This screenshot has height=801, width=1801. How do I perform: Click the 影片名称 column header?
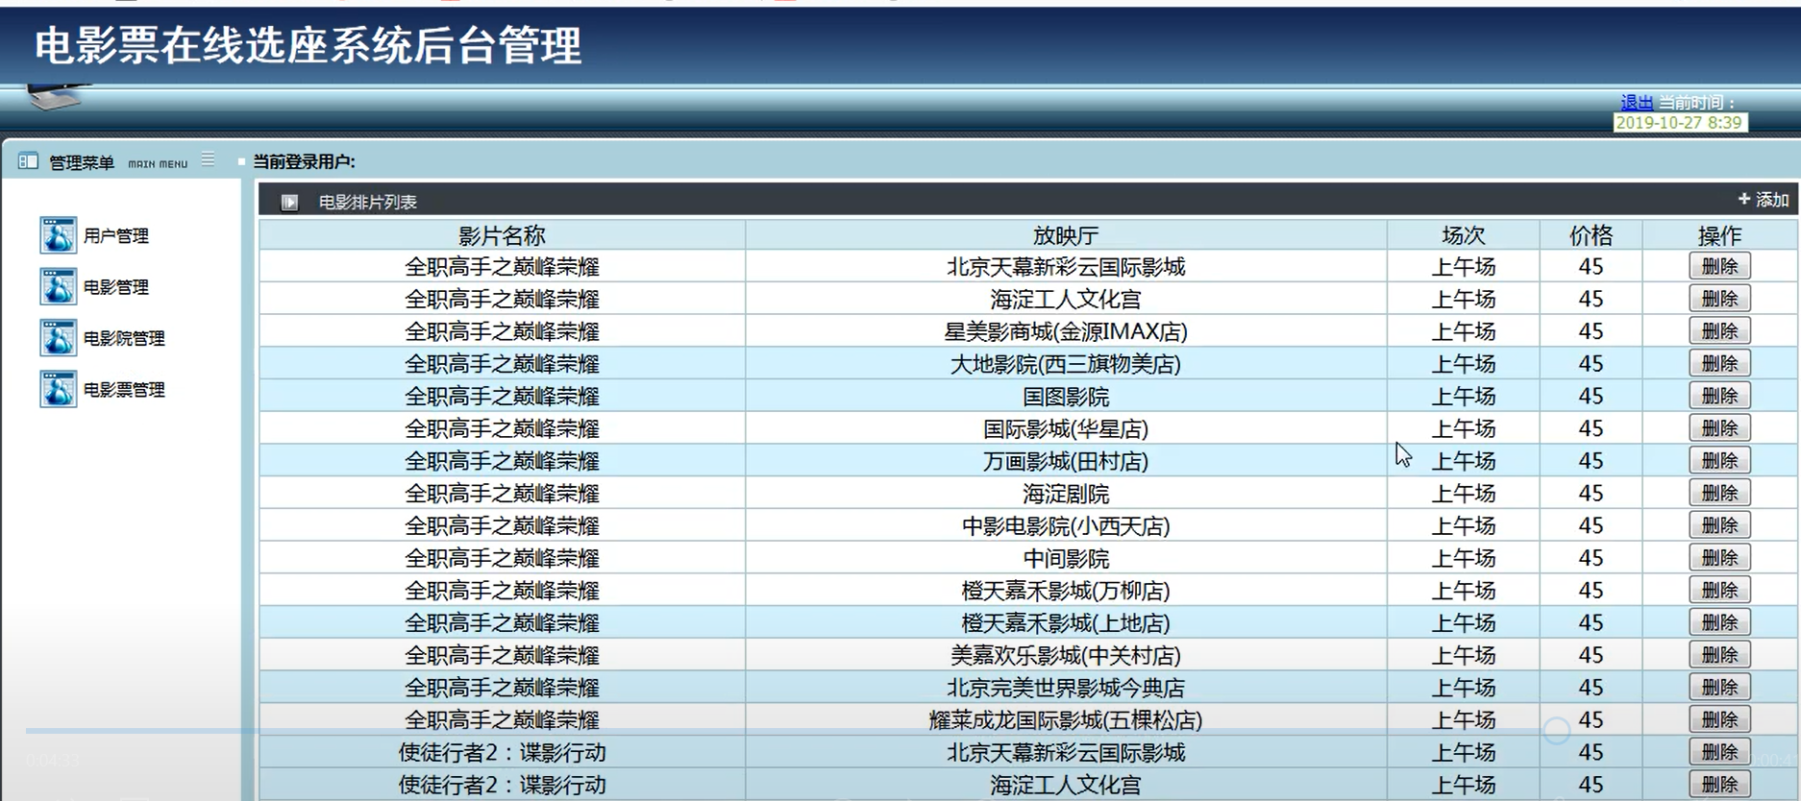point(502,235)
